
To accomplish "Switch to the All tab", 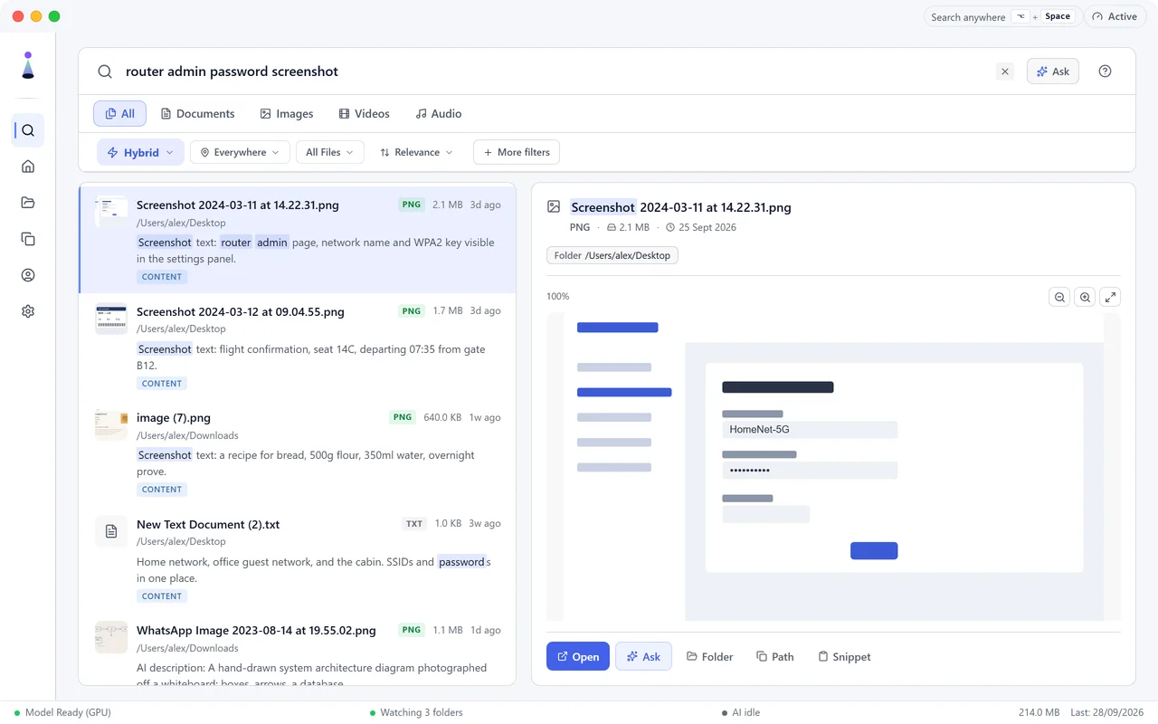I will coord(120,114).
